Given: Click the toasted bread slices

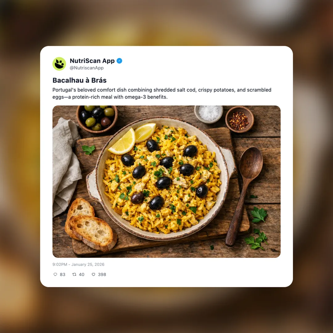Looking at the screenshot, I should click(91, 225).
